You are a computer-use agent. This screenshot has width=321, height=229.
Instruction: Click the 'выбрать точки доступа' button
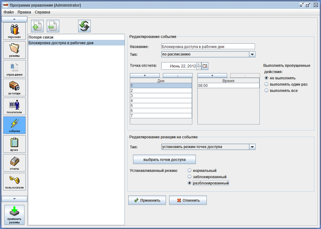(x=164, y=159)
